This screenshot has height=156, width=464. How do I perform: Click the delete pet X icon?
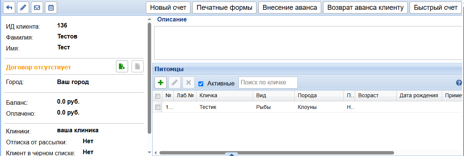(x=188, y=83)
